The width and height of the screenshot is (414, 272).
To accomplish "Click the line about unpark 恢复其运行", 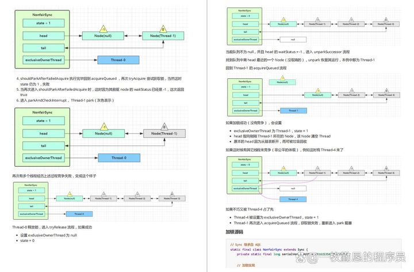I will click(x=300, y=60).
